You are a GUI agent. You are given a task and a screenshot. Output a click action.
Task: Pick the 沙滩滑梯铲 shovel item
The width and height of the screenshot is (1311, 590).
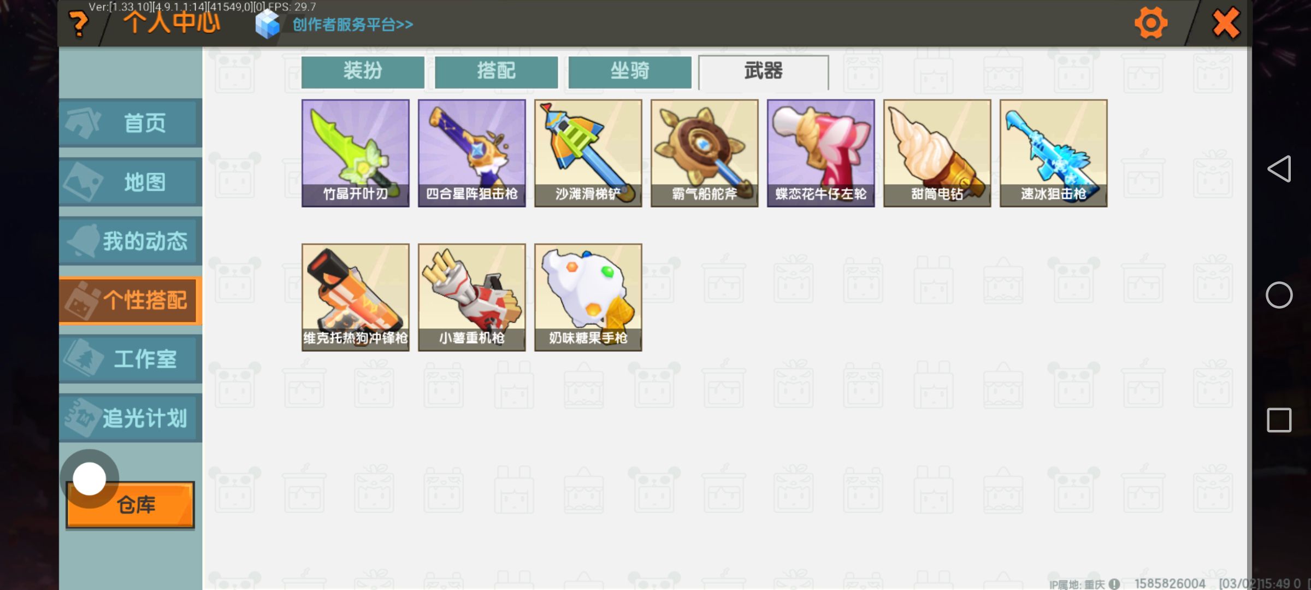click(x=588, y=153)
